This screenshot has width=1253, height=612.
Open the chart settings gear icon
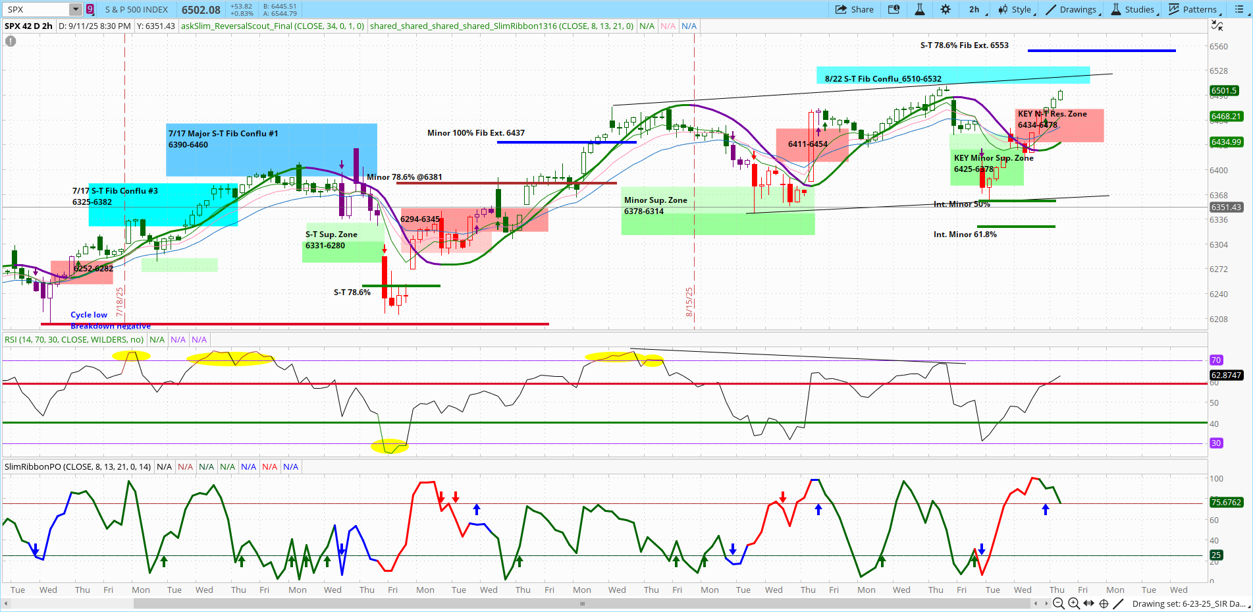click(945, 9)
